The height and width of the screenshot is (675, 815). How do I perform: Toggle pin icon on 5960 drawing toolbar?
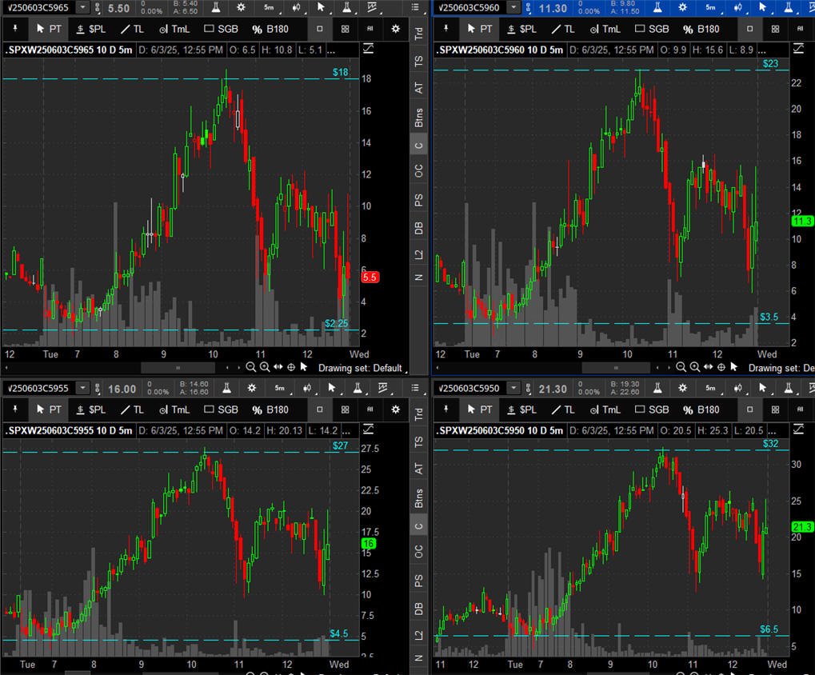tap(446, 29)
